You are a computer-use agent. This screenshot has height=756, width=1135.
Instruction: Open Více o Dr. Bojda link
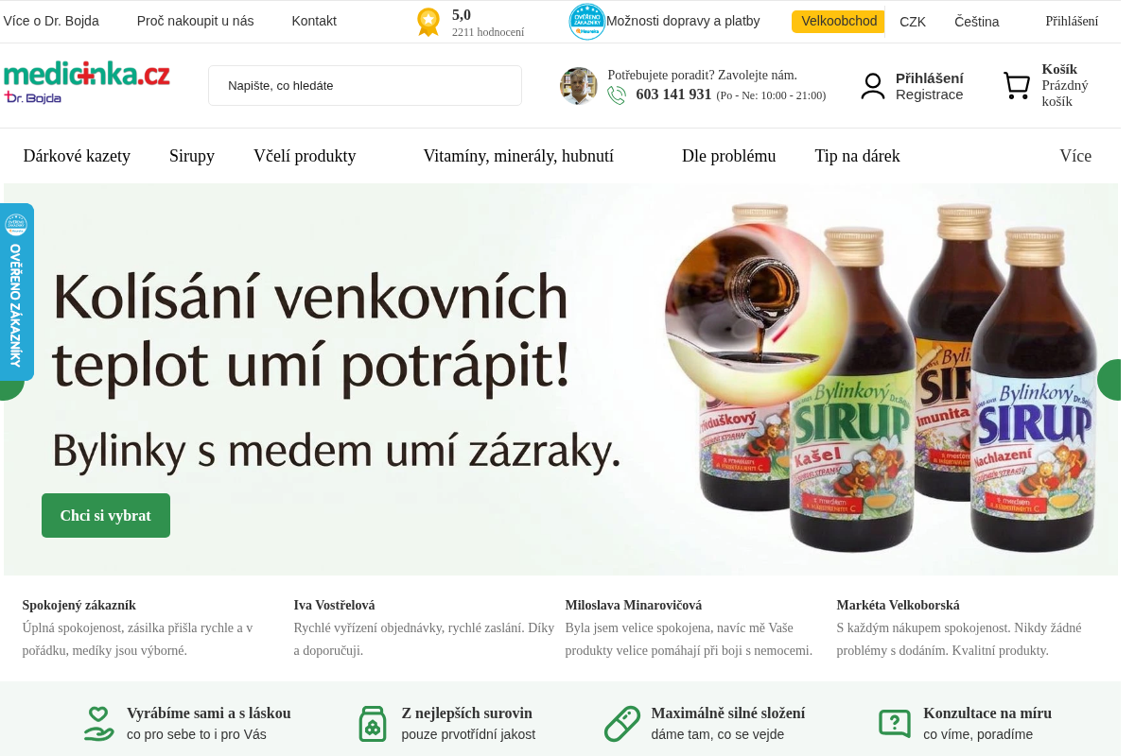point(51,21)
